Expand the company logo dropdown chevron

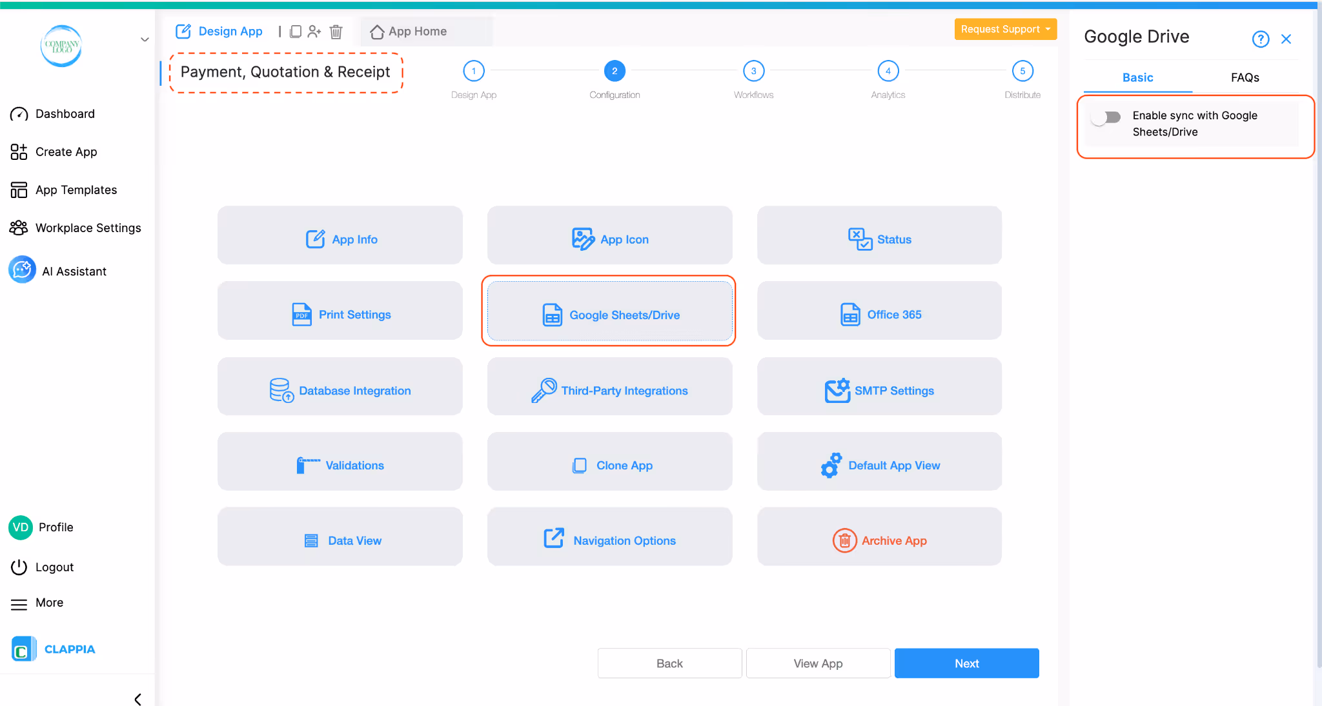[x=145, y=39]
